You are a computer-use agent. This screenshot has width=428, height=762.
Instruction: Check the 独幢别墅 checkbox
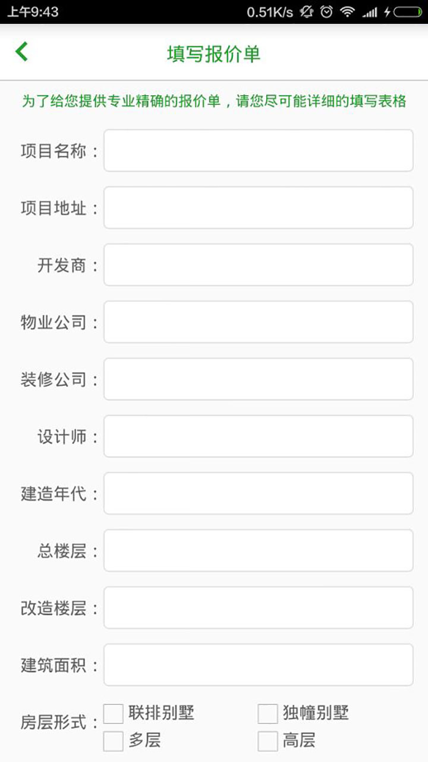pos(267,713)
